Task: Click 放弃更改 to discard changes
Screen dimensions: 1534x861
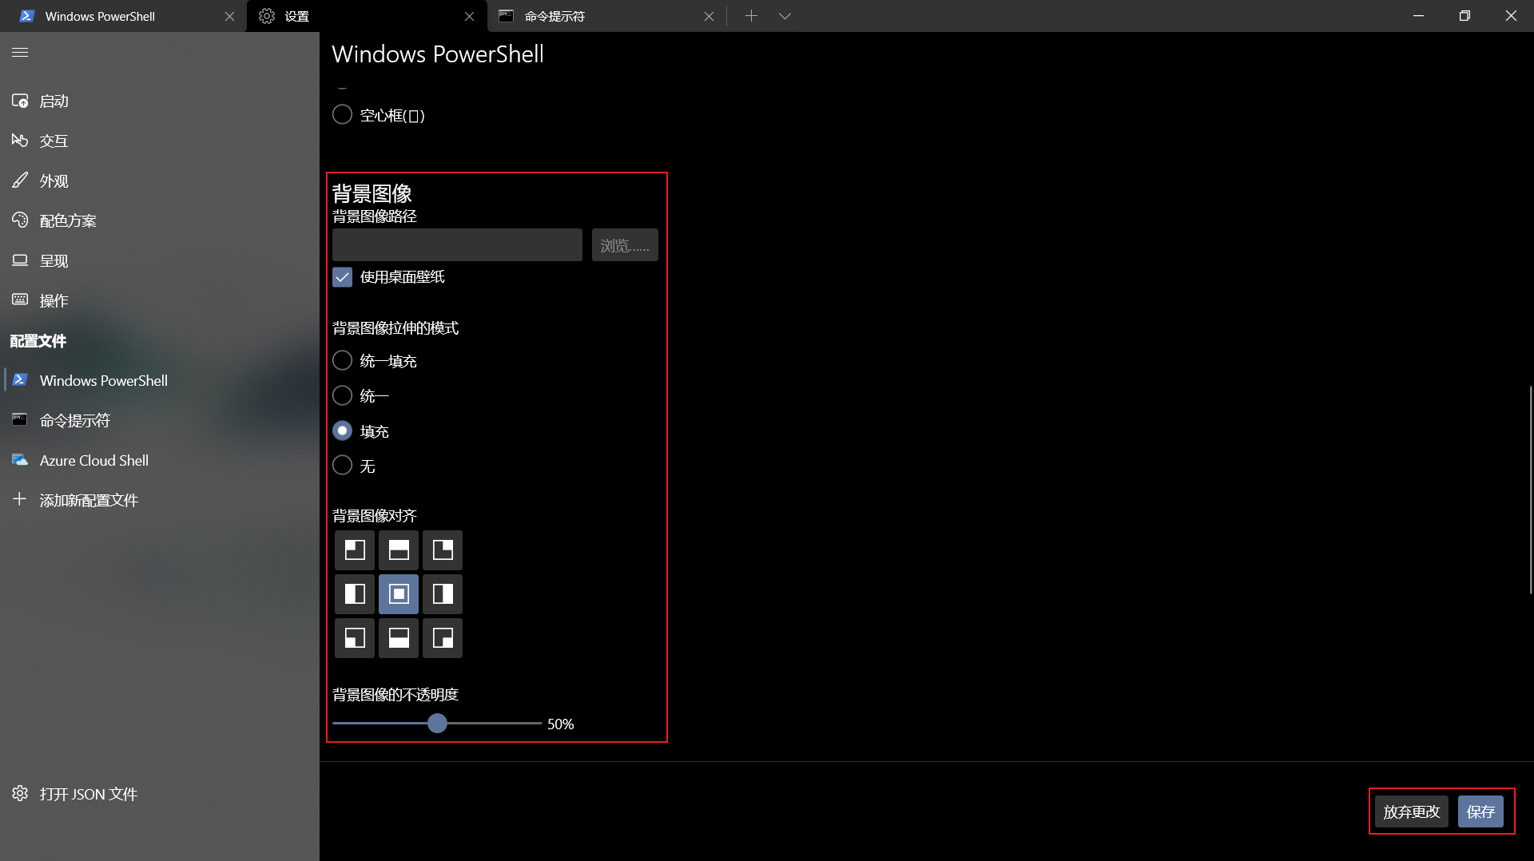Action: click(1410, 811)
